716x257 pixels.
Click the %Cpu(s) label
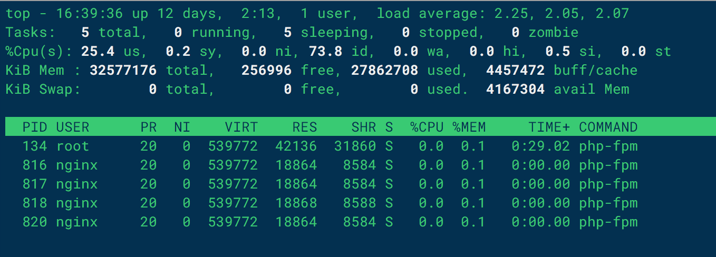click(x=39, y=51)
